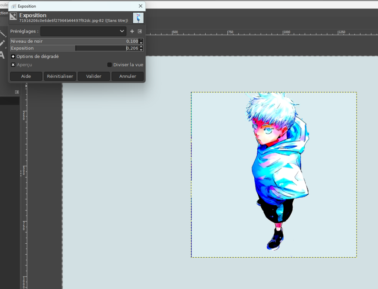Click the Réinitialiser button

(x=60, y=76)
